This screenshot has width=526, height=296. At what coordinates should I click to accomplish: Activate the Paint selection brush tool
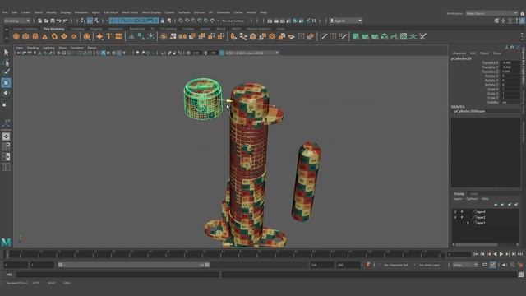tap(6, 72)
